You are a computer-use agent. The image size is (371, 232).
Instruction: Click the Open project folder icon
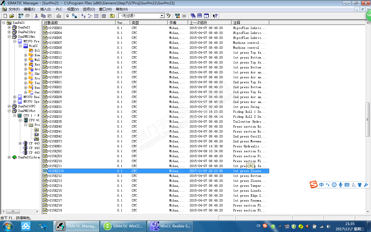tap(12, 16)
